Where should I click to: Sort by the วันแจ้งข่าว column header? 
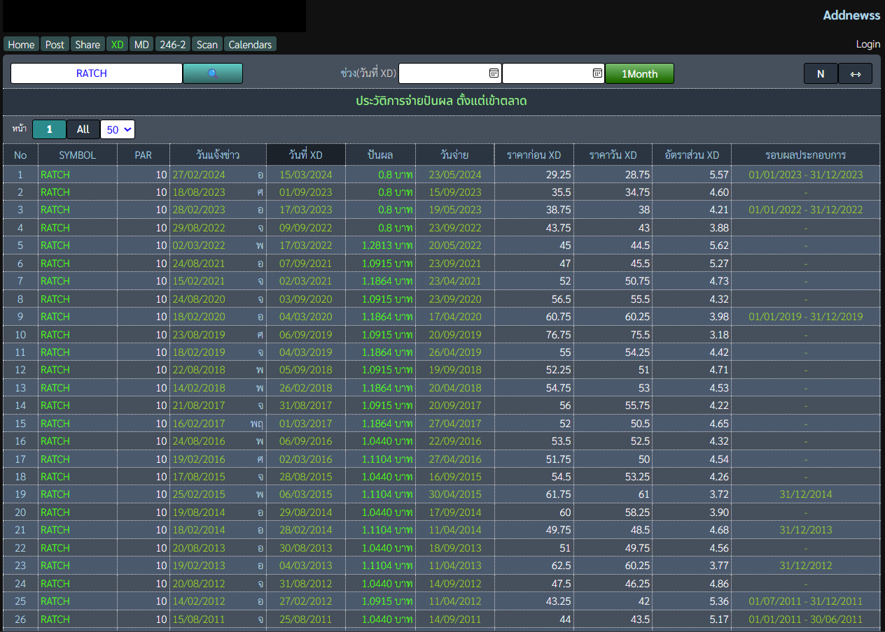pos(218,155)
